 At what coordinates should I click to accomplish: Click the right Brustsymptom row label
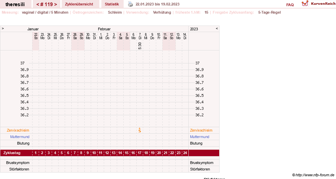click(x=202, y=163)
